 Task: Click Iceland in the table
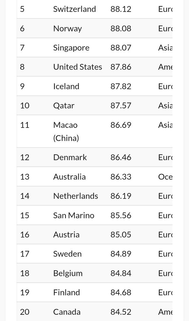click(66, 86)
